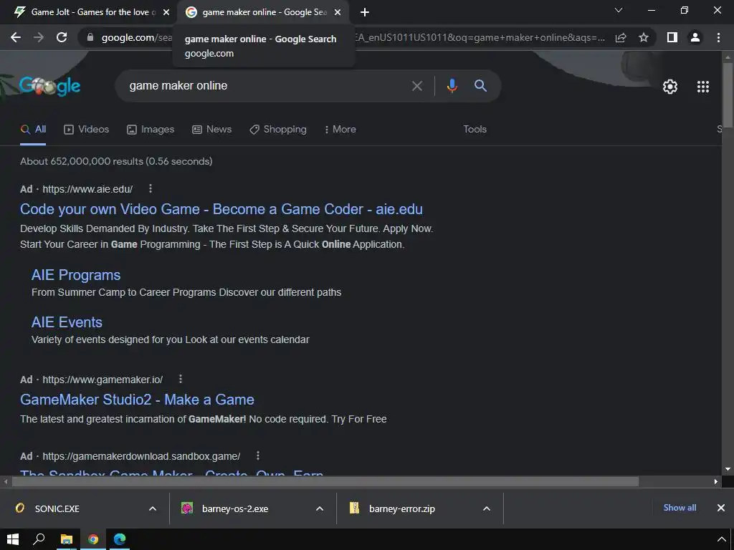Expand the More search categories menu
Screen dimensions: 734x550
pos(340,130)
